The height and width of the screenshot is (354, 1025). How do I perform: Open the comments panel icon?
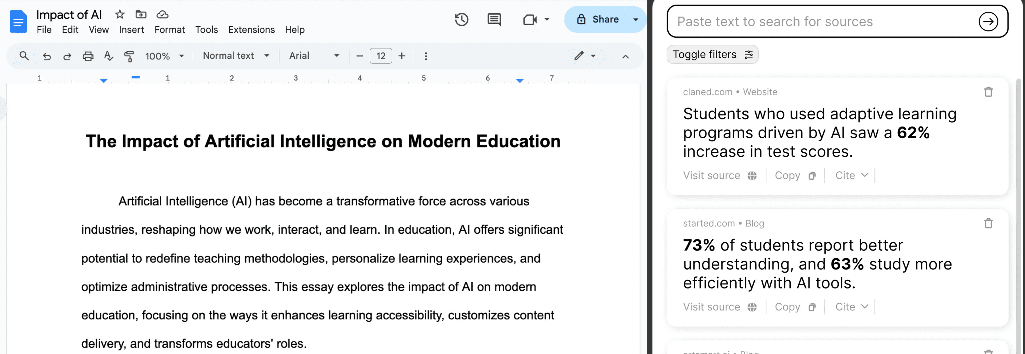(494, 19)
